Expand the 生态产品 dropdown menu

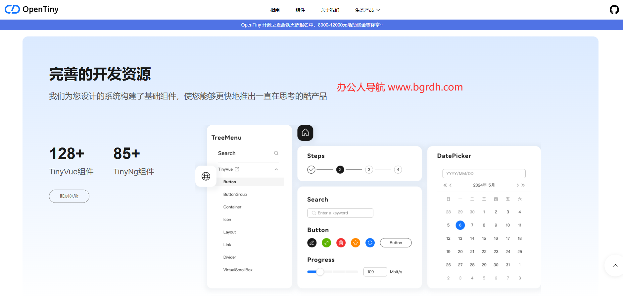point(367,10)
